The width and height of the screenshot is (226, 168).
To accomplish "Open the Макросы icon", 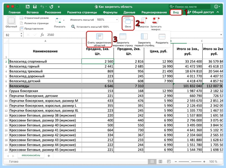I will 143,22.
